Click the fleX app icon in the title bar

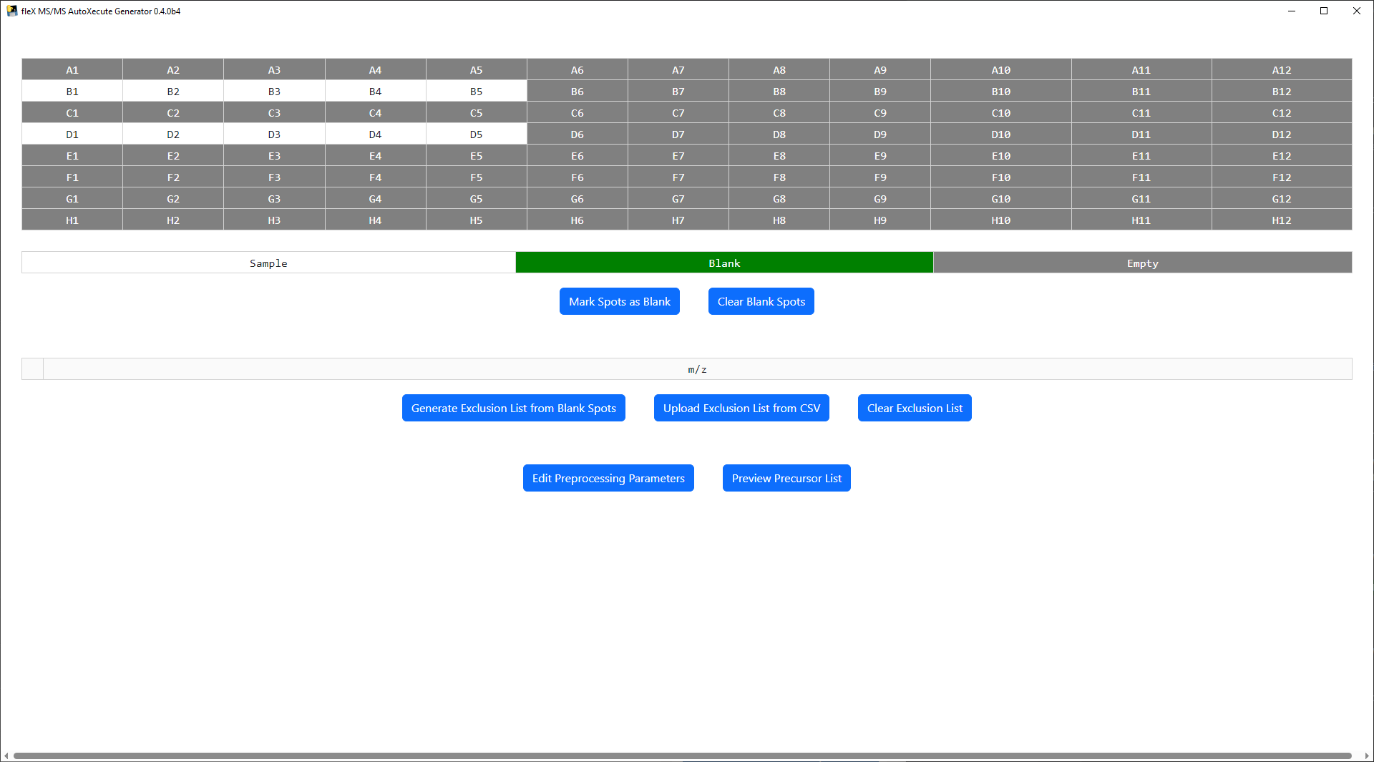pyautogui.click(x=12, y=11)
